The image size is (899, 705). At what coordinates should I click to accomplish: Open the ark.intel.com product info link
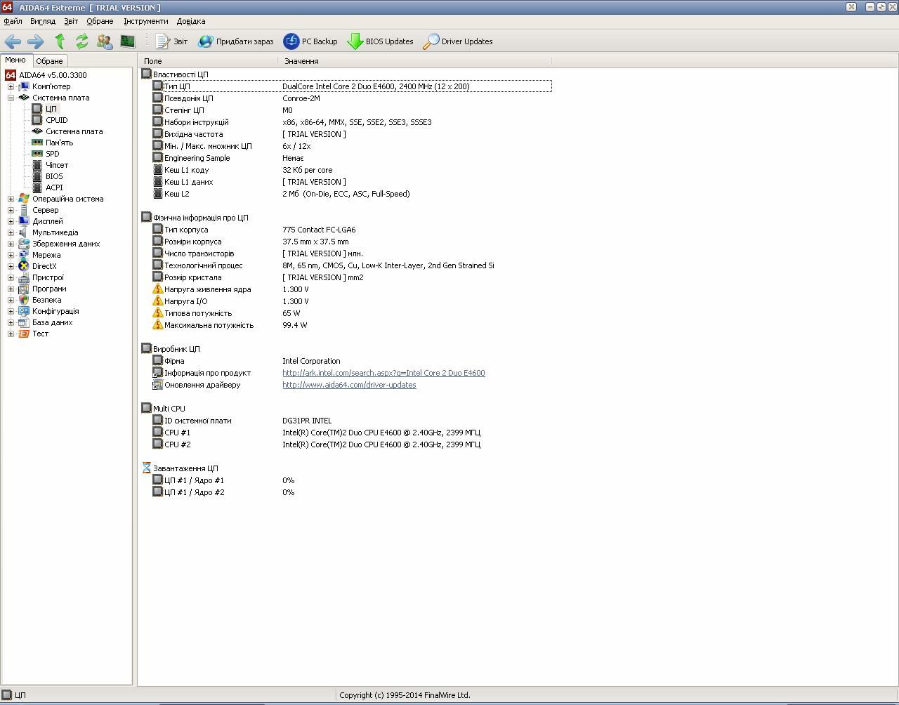(383, 373)
